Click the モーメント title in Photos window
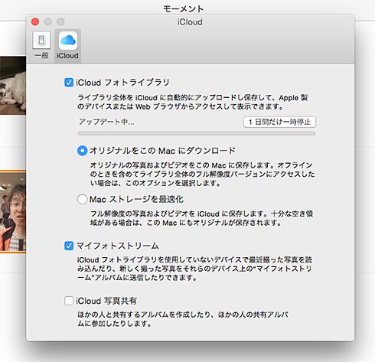Screen dimensions: 375x362 [183, 8]
